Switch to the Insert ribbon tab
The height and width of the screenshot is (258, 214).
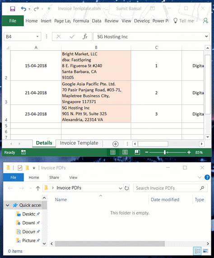click(46, 21)
